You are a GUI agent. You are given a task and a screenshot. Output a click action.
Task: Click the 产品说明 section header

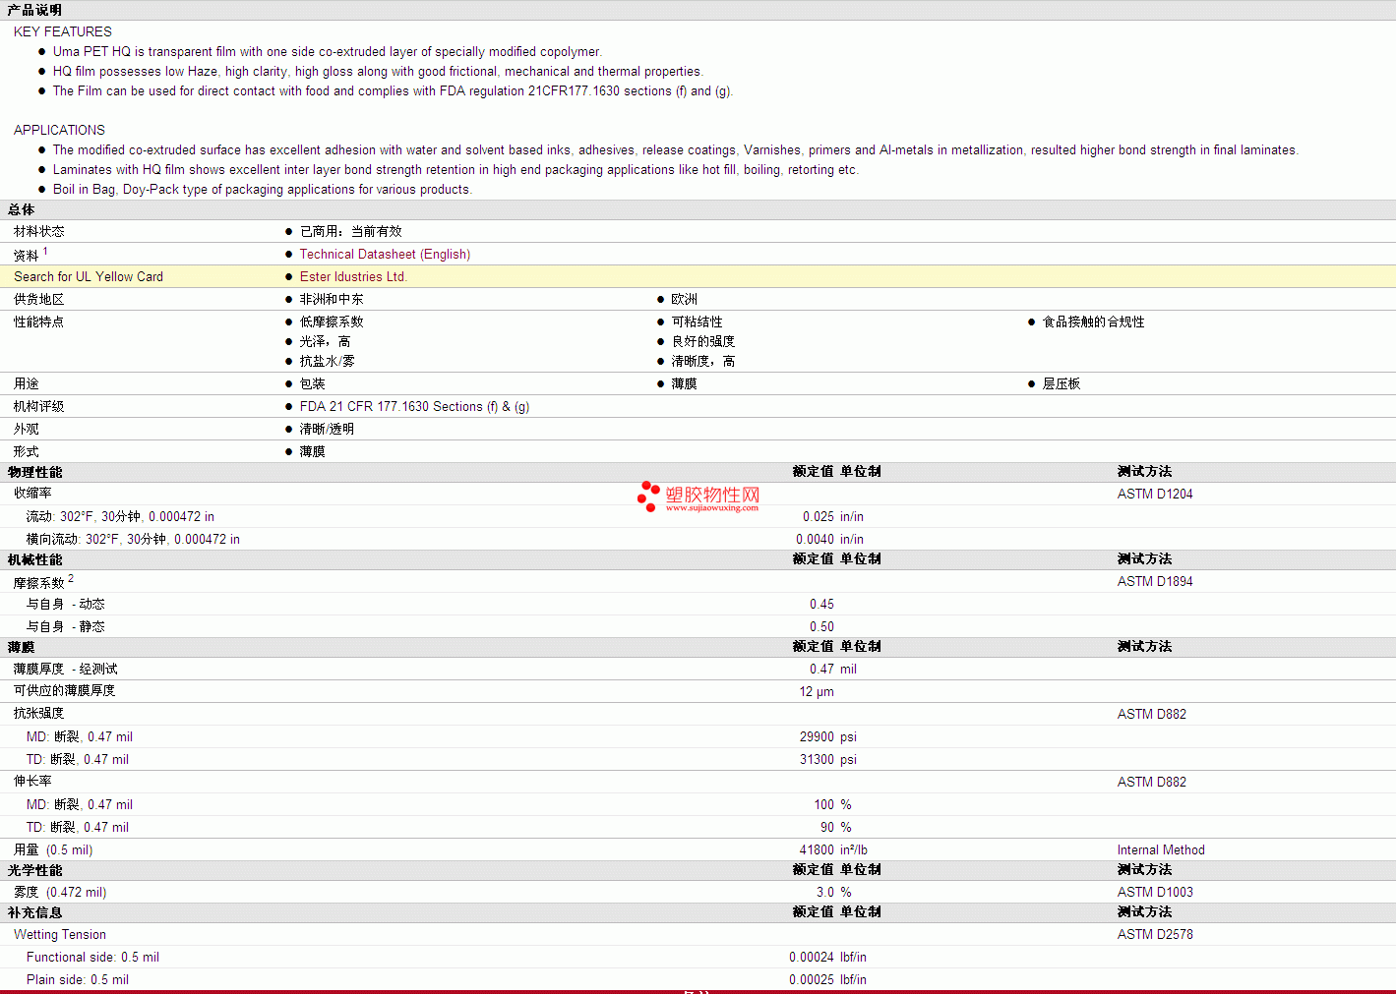pos(34,10)
